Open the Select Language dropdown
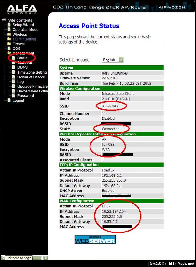 (113, 60)
